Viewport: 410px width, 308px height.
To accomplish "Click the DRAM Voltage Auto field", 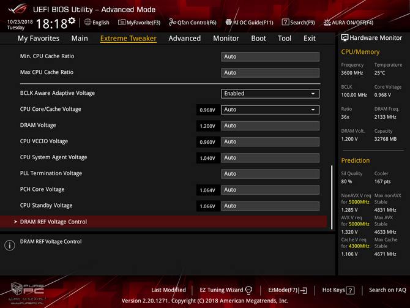I will point(270,126).
